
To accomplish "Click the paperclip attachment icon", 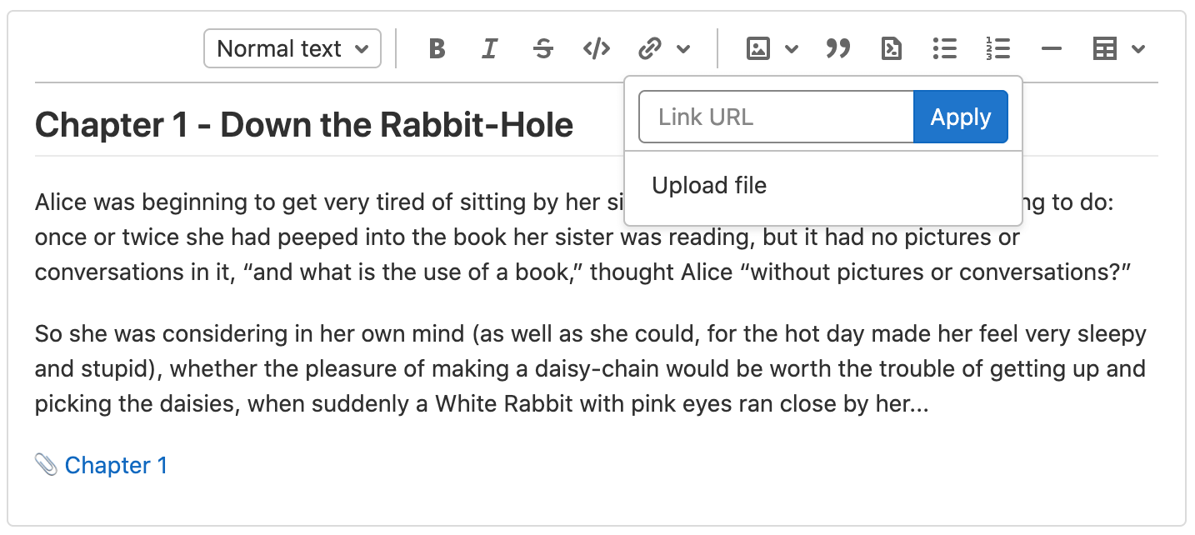I will (x=46, y=464).
